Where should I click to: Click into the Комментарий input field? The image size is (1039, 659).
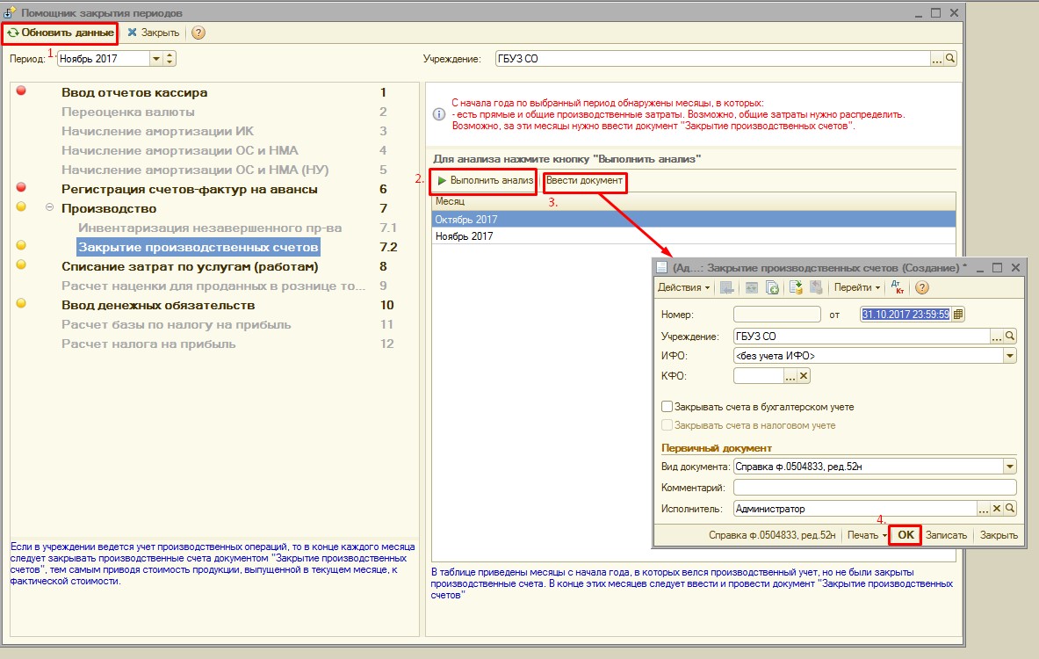[x=874, y=488]
